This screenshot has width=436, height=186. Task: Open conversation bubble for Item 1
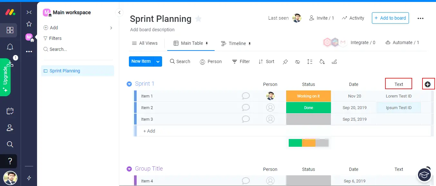tap(246, 96)
